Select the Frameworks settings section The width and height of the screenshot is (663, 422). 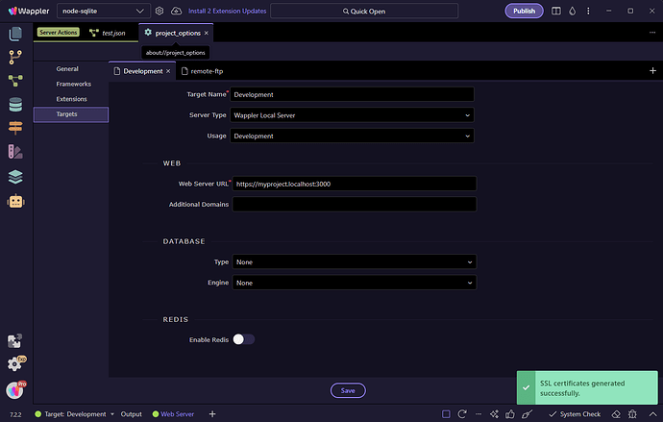click(73, 85)
